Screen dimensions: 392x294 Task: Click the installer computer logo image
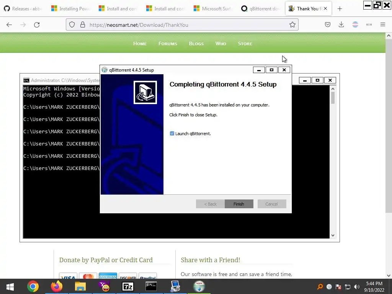(x=145, y=92)
